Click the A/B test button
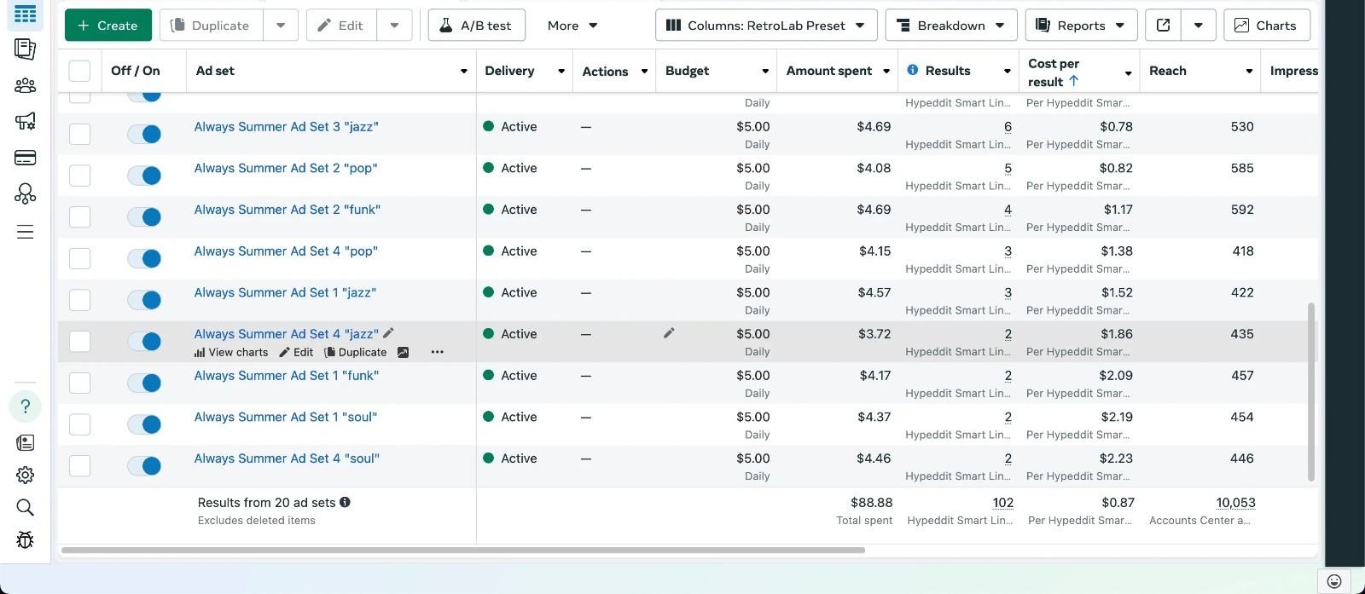The image size is (1365, 594). [476, 26]
